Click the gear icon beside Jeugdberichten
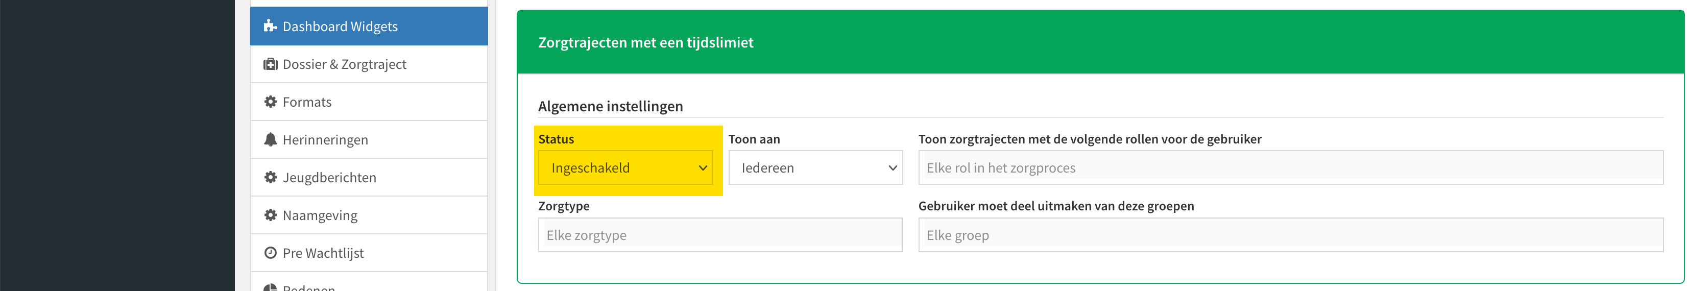 click(x=270, y=177)
